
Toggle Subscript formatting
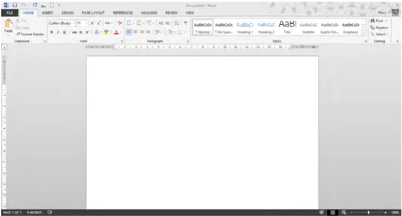pos(81,32)
